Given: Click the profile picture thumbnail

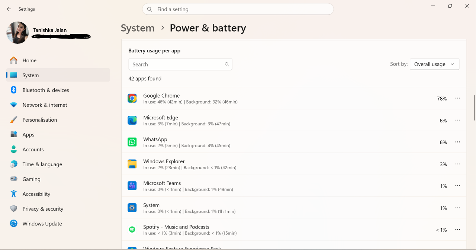Looking at the screenshot, I should tap(17, 33).
